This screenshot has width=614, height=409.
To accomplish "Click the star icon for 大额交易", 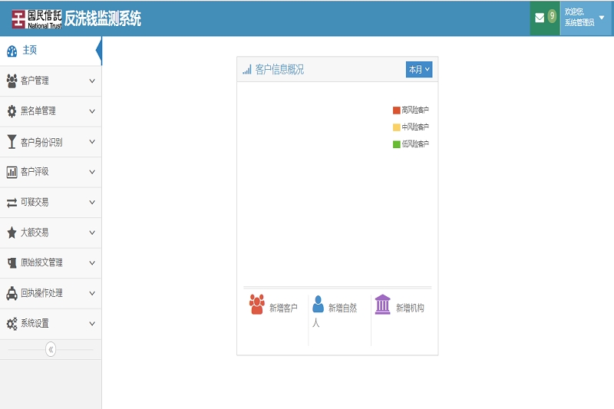I will (12, 233).
